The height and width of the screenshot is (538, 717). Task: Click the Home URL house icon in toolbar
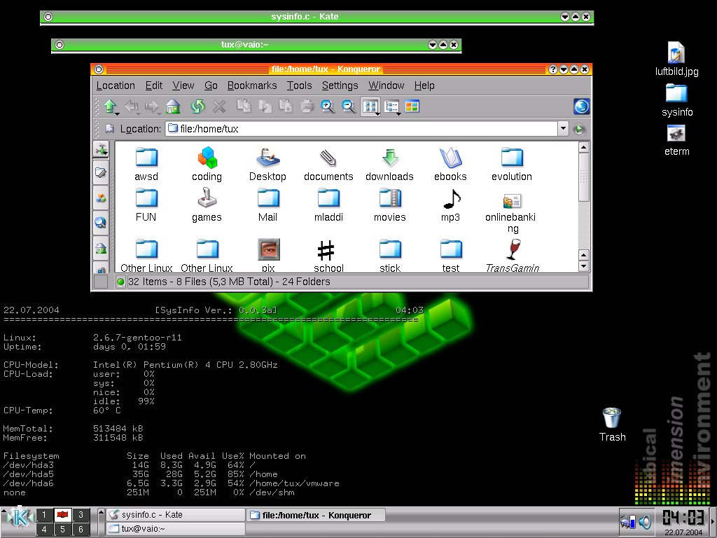[172, 106]
